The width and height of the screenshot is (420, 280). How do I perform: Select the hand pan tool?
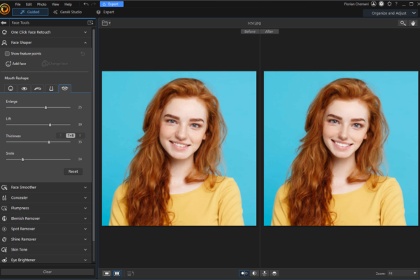(x=412, y=23)
